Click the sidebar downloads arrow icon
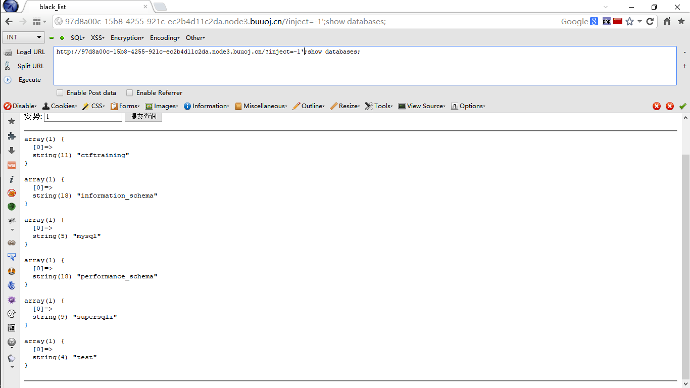This screenshot has width=690, height=388. pyautogui.click(x=12, y=151)
